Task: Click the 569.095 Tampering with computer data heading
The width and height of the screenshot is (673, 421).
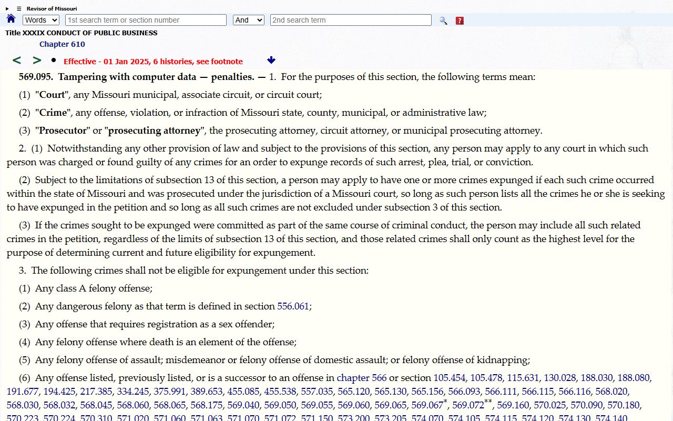Action: 136,77
